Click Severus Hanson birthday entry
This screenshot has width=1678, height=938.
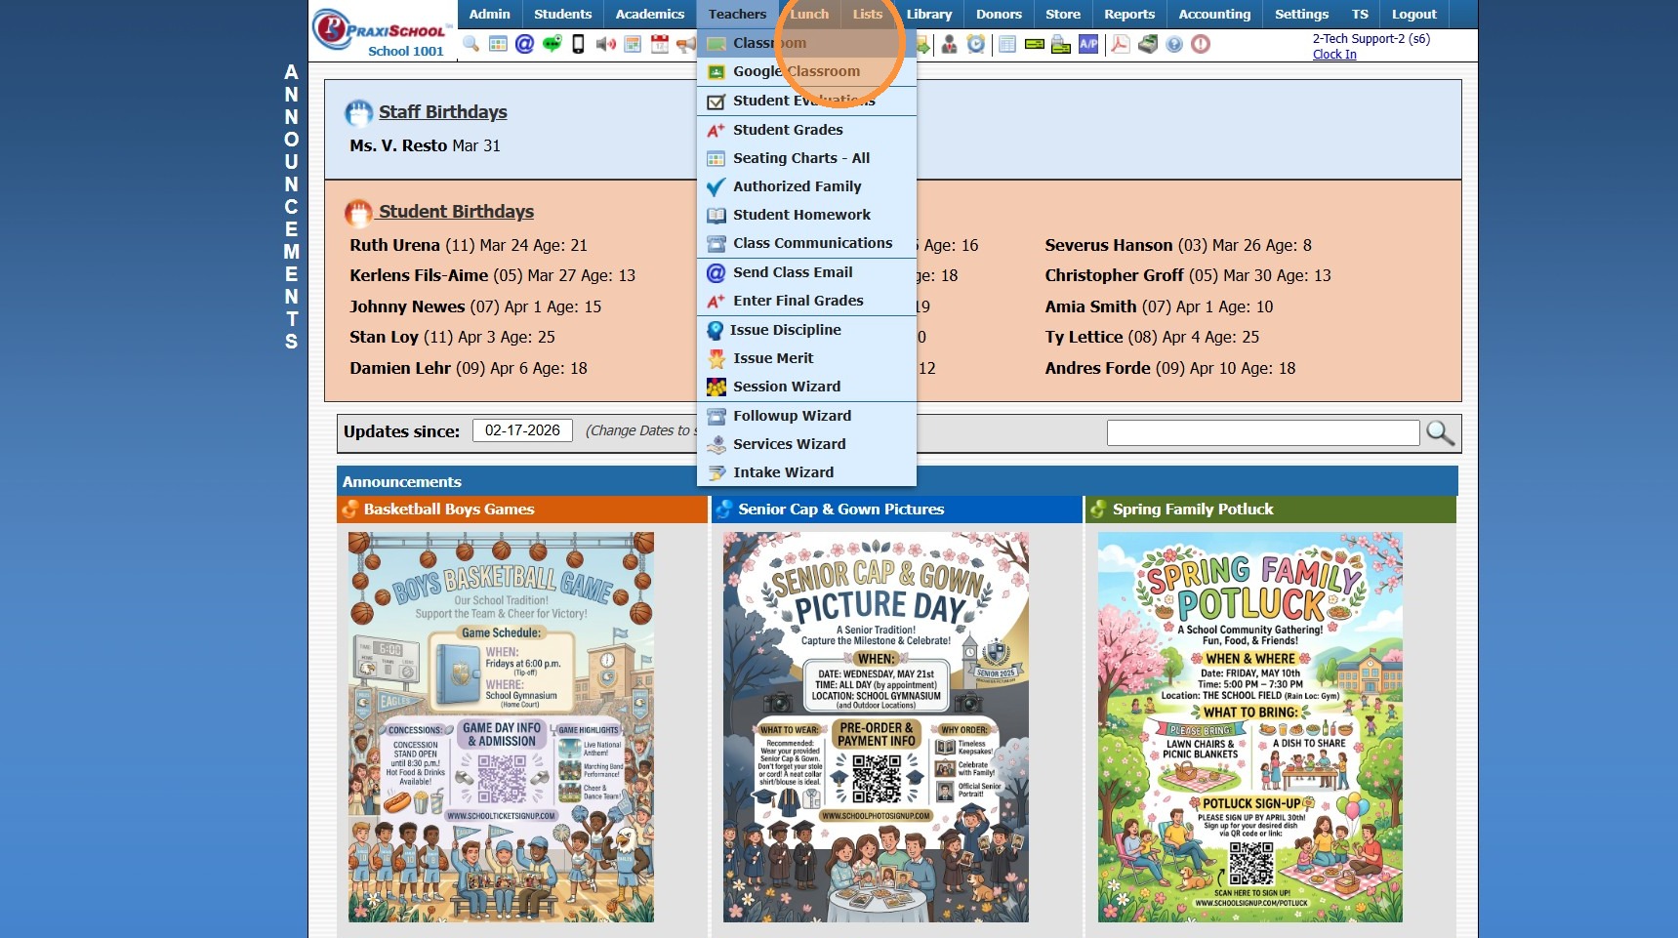(1178, 245)
